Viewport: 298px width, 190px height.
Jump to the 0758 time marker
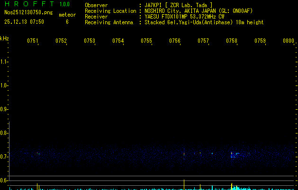click(x=232, y=41)
